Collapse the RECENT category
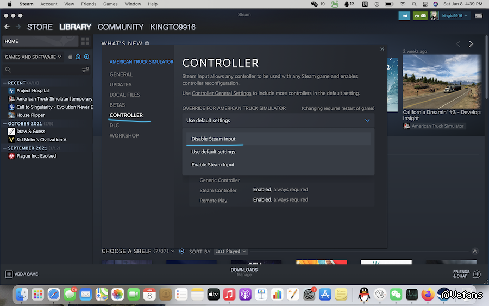This screenshot has height=306, width=489. click(5, 83)
